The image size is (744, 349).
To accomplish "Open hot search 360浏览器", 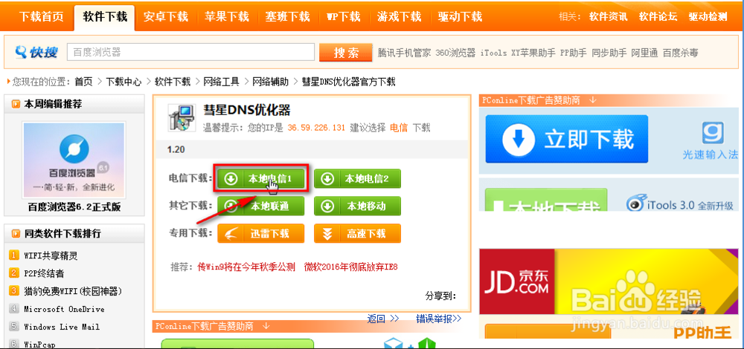I will click(x=455, y=53).
